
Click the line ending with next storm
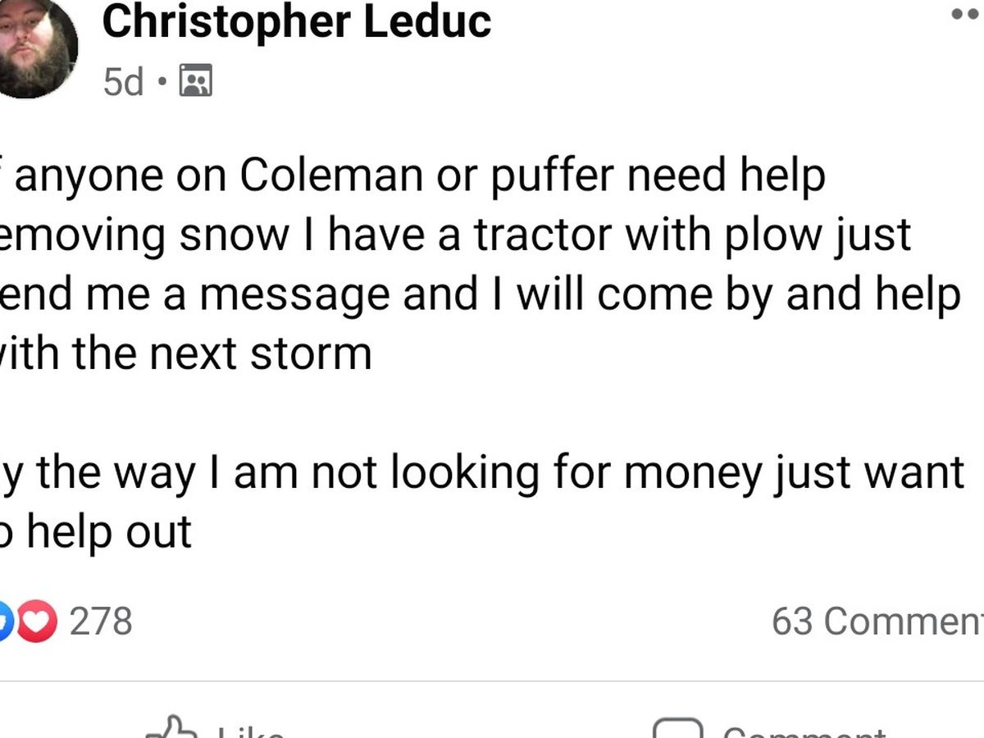(189, 353)
